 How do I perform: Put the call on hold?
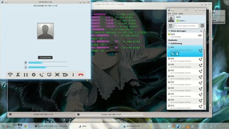(26, 75)
